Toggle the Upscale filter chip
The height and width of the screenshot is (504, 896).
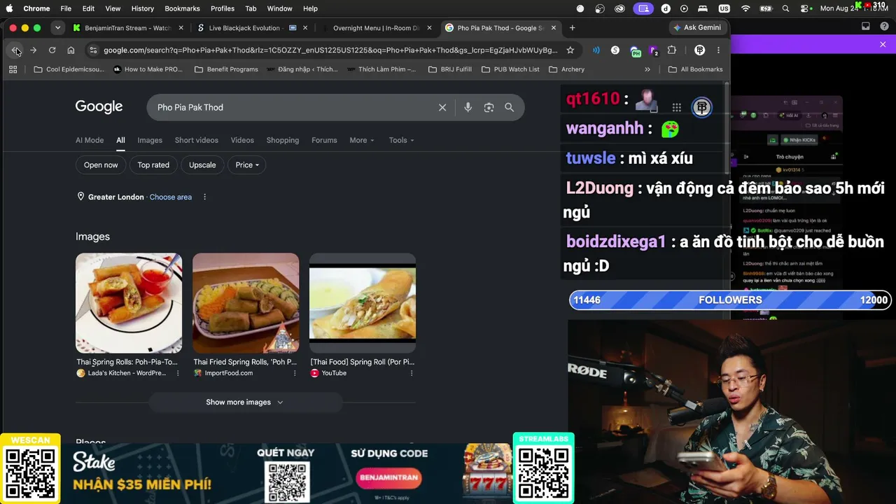tap(202, 165)
